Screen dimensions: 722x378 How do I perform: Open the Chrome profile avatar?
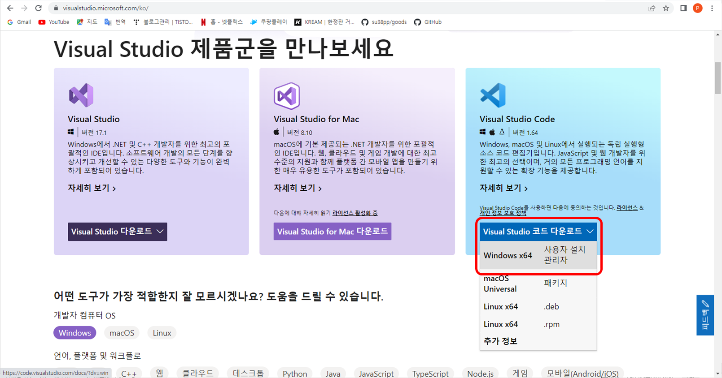tap(697, 8)
